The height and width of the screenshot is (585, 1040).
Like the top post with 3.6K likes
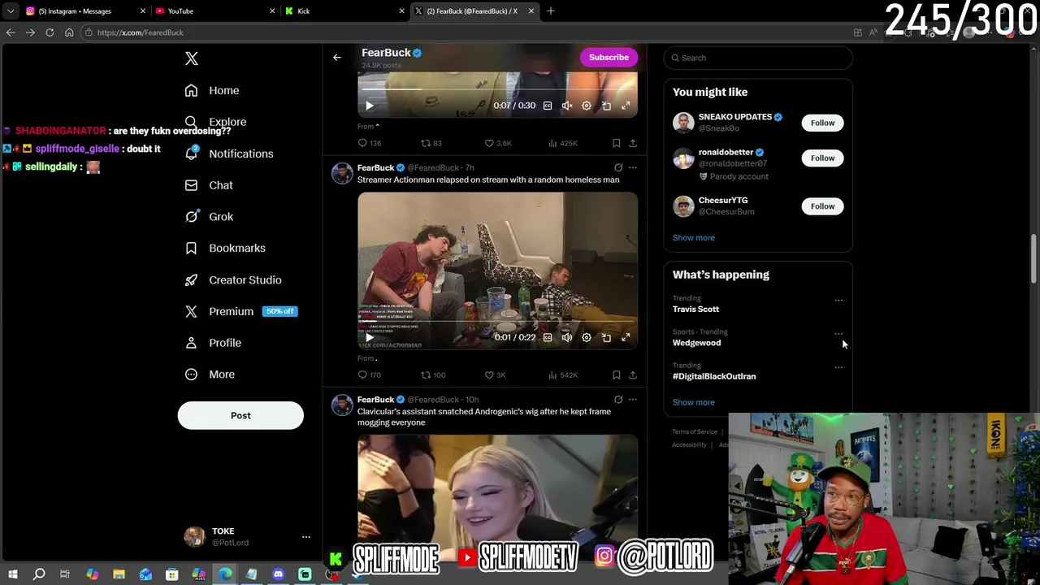pyautogui.click(x=497, y=143)
